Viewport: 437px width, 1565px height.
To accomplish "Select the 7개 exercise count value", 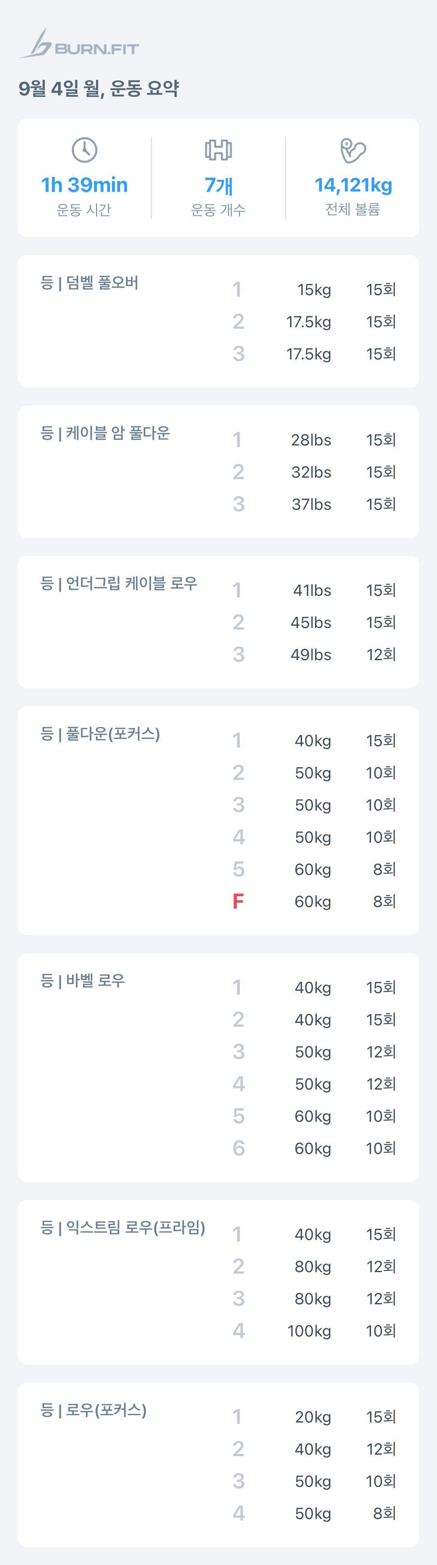I will click(x=218, y=185).
